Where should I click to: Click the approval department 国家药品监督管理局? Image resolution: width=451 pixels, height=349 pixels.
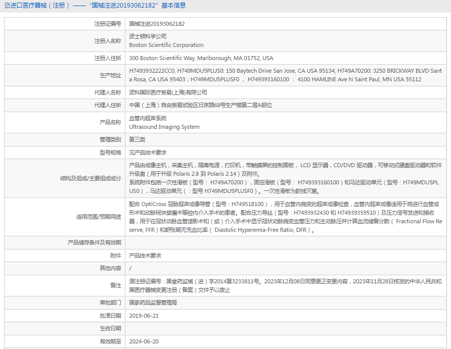tap(153, 303)
